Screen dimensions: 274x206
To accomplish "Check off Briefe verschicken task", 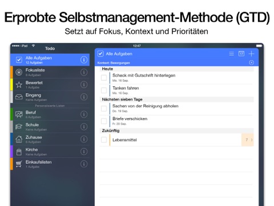I will pyautogui.click(x=104, y=121).
